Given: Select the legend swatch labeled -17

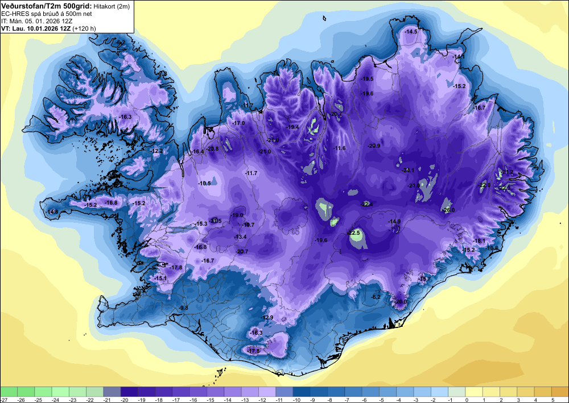Looking at the screenshot, I should point(181,392).
